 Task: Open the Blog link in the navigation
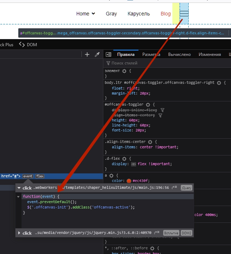tap(166, 14)
